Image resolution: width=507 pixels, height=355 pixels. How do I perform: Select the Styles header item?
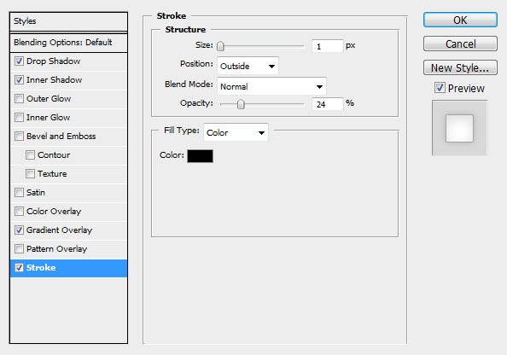[x=68, y=21]
